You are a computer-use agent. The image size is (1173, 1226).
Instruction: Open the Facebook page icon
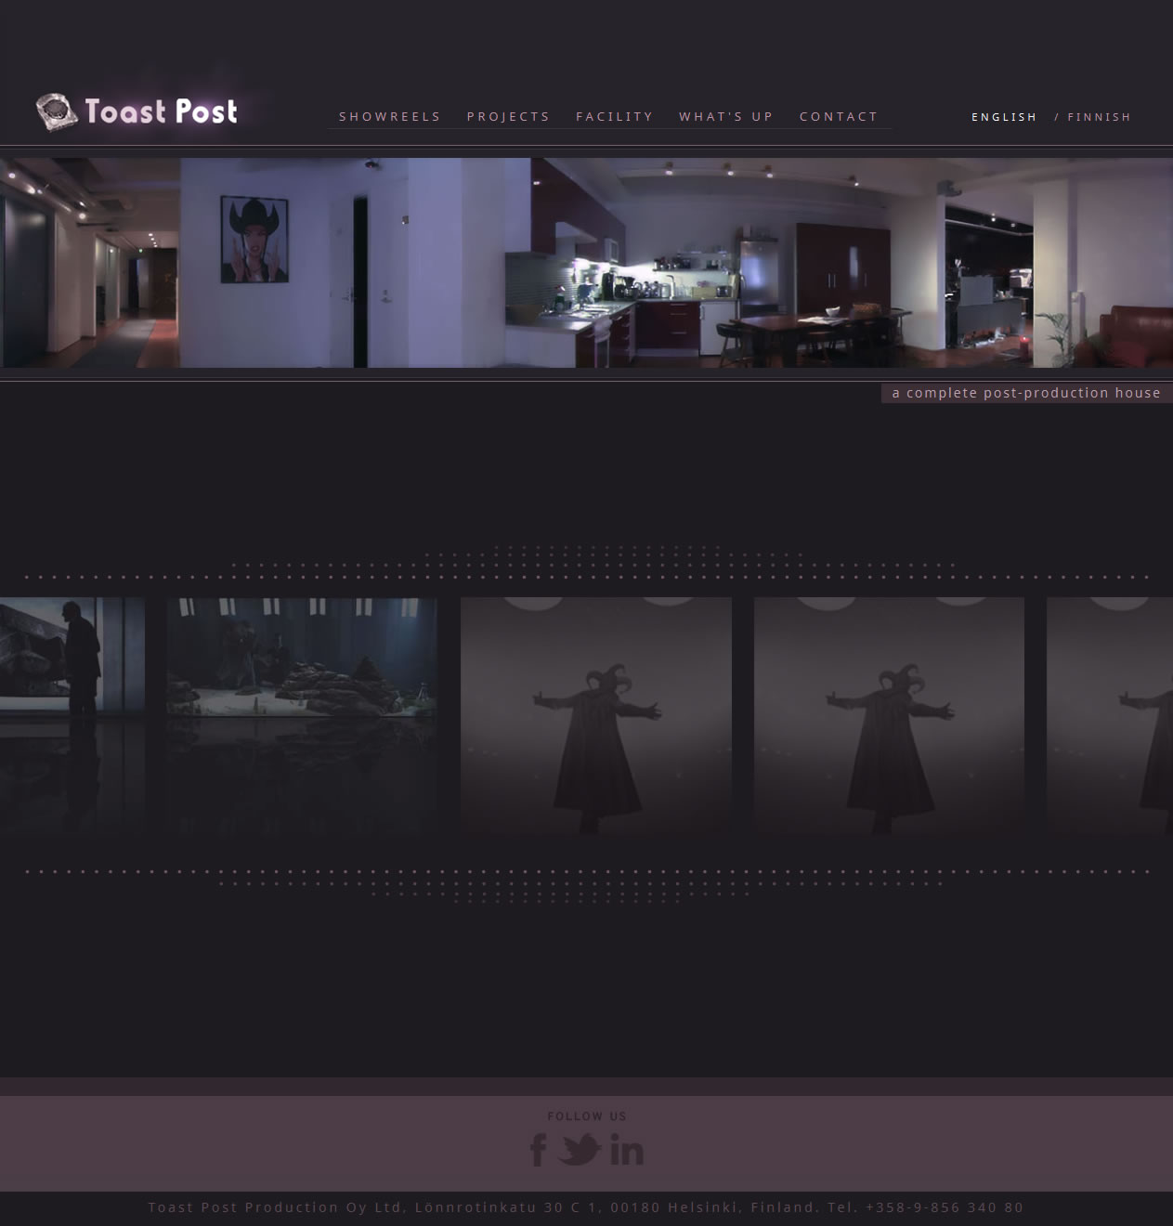coord(538,1150)
